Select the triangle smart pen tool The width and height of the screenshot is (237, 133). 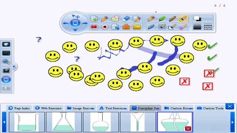click(172, 27)
